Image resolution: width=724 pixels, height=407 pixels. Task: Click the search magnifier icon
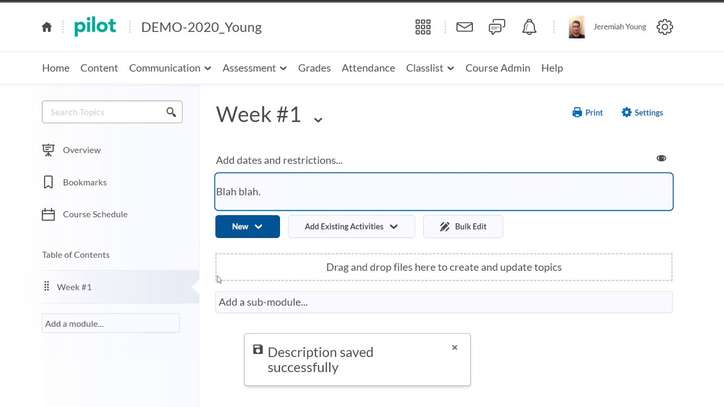171,112
